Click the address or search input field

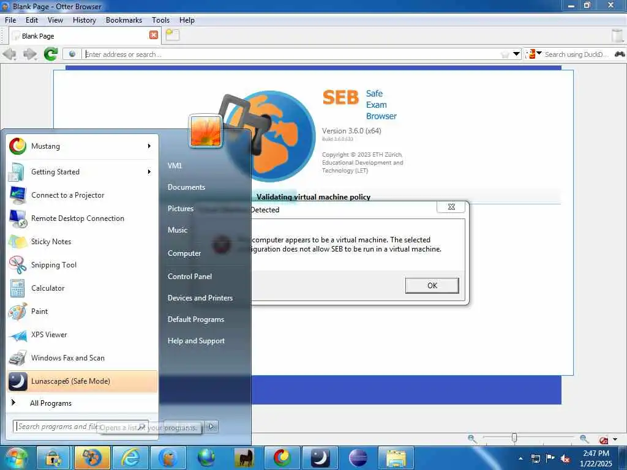292,54
